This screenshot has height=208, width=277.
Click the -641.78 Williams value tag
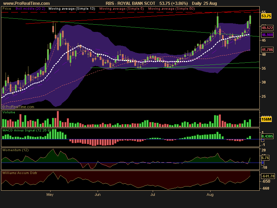click(x=268, y=176)
